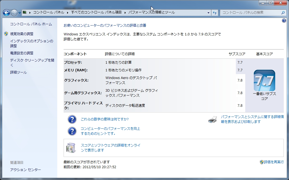289x180 pixels.
Task: Open パフォーマンスとシステムに関する詳細情報 print link
Action: pos(252,119)
